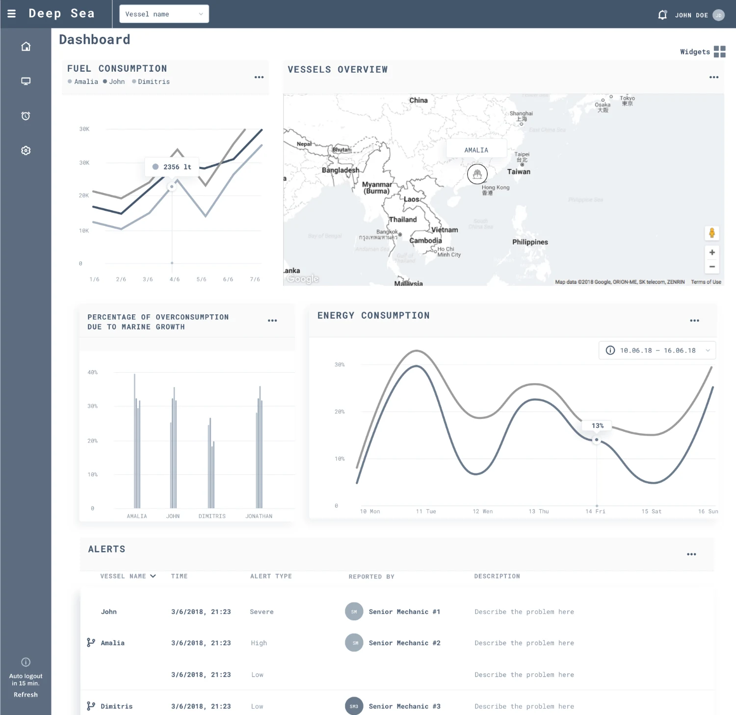The width and height of the screenshot is (736, 715).
Task: Click branch icon on Dimitris alert row
Action: (x=91, y=706)
